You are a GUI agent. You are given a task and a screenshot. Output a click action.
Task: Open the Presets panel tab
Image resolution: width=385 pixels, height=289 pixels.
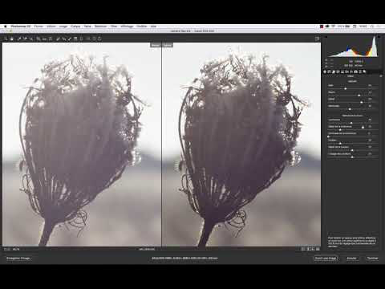[360, 71]
